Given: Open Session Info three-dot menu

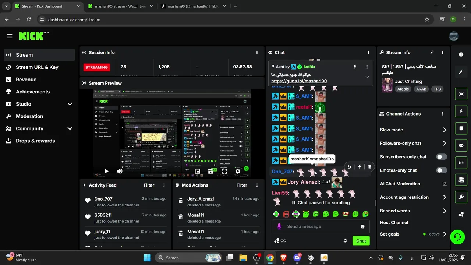Looking at the screenshot, I should 257,53.
